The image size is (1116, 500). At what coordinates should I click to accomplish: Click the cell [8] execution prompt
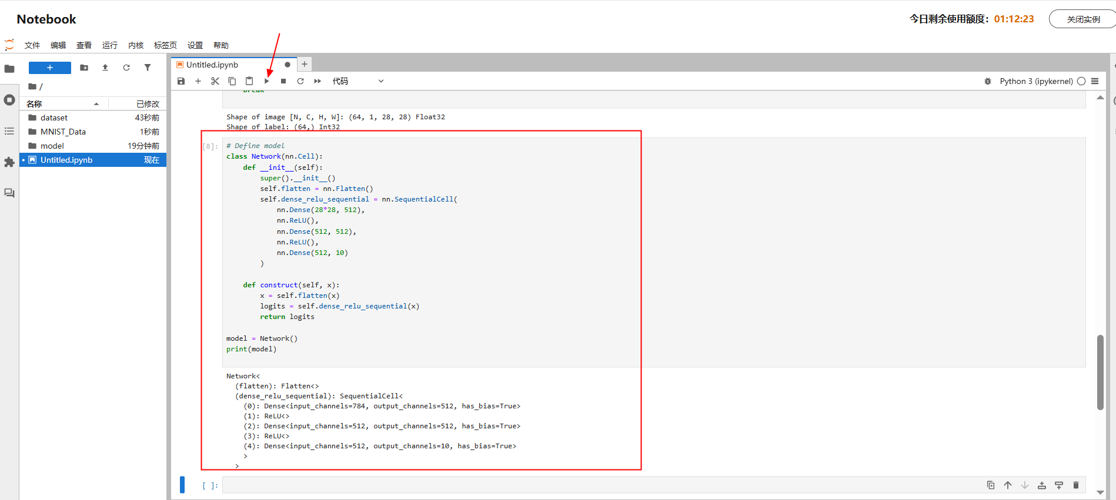(210, 146)
